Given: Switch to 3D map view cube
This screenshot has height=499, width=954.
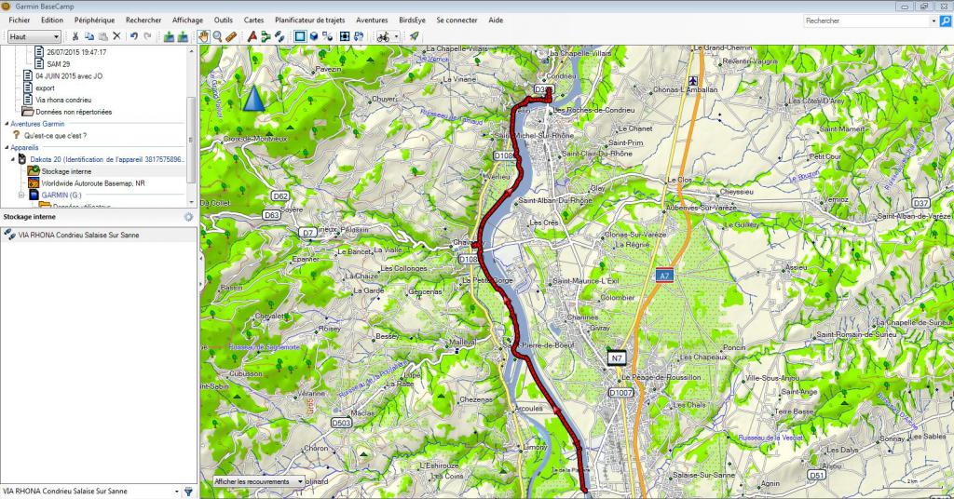Looking at the screenshot, I should point(314,36).
